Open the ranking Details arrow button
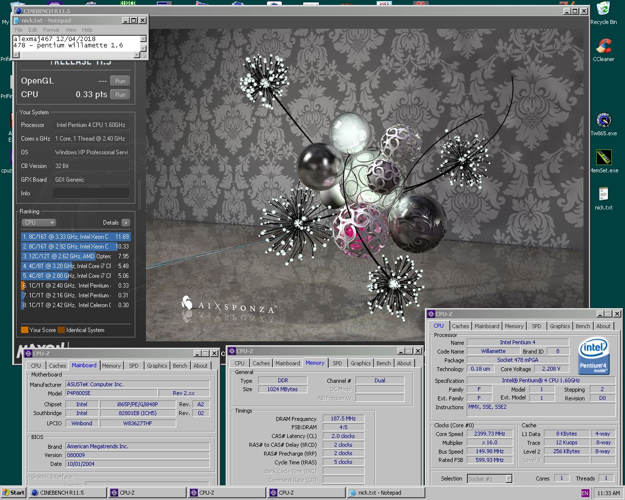Image resolution: width=625 pixels, height=500 pixels. tap(126, 223)
